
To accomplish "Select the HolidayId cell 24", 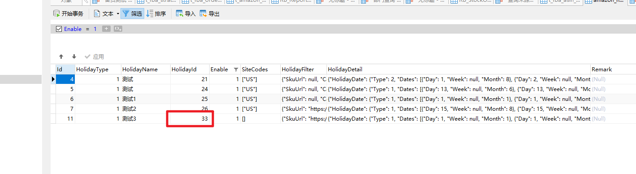I will (190, 89).
